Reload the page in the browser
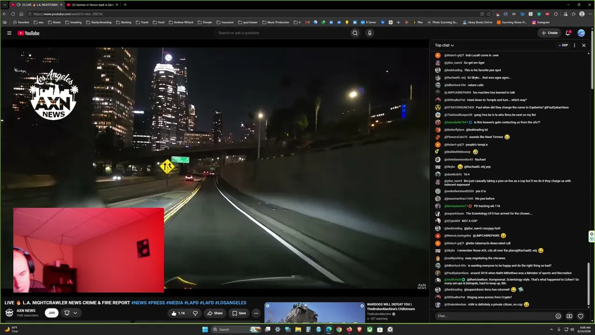This screenshot has height=335, width=595. (x=13, y=14)
